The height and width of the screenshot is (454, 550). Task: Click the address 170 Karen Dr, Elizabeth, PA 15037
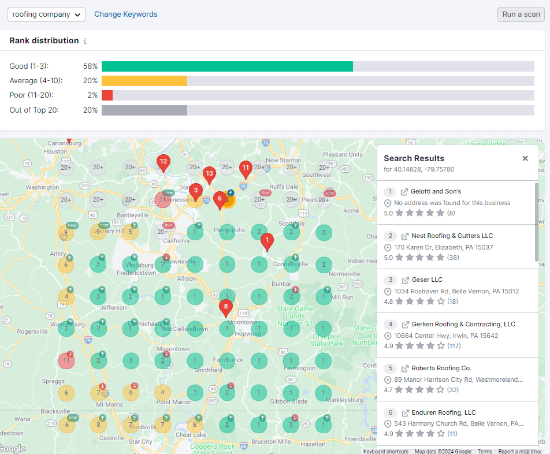point(443,248)
